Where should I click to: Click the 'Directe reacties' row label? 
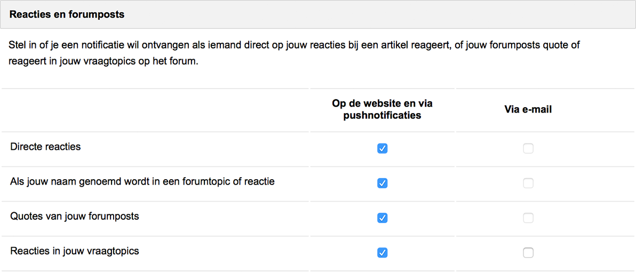tap(45, 147)
